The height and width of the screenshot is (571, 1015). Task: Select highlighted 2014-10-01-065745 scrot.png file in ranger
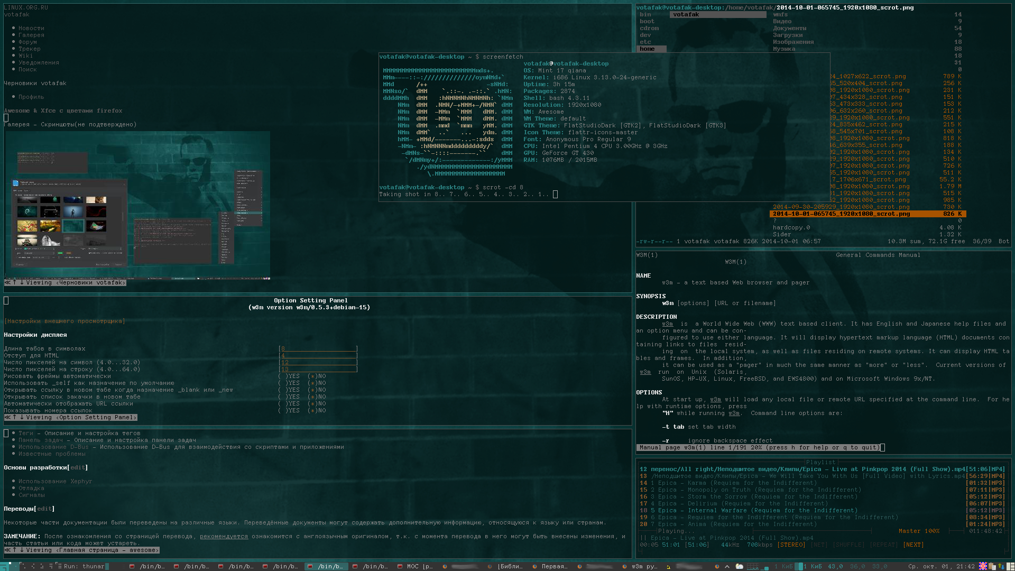(x=868, y=214)
